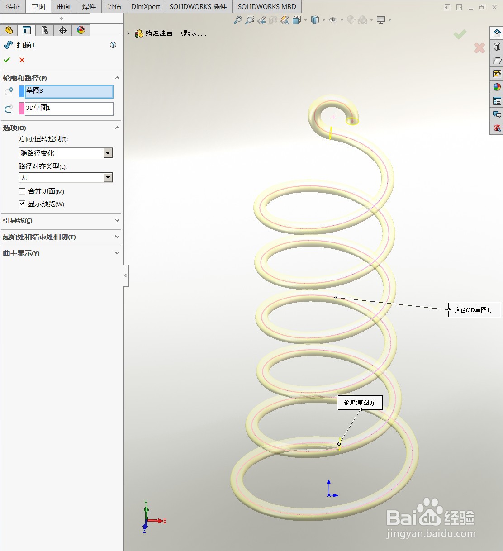
Task: Confirm sweep using graphics-area green check
Action: (460, 34)
